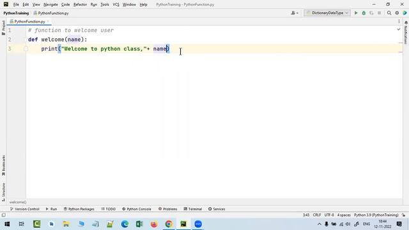Open the Tools menu
Image resolution: width=409 pixels, height=230 pixels.
[105, 4]
